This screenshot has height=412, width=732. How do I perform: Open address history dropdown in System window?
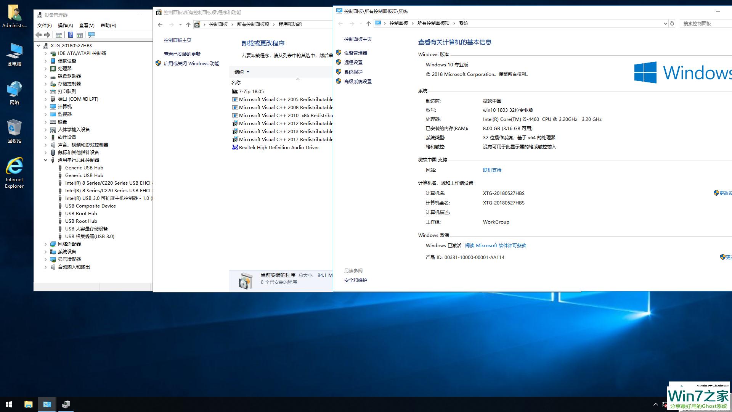click(x=665, y=23)
